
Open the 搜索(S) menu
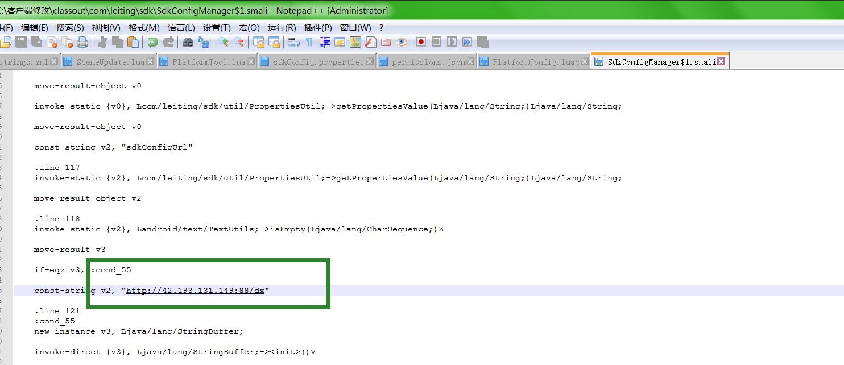(70, 27)
